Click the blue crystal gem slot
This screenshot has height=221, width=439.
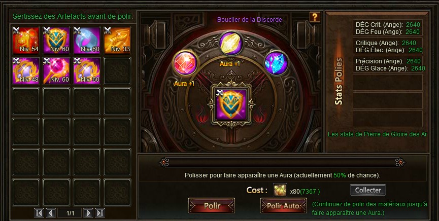(x=276, y=63)
